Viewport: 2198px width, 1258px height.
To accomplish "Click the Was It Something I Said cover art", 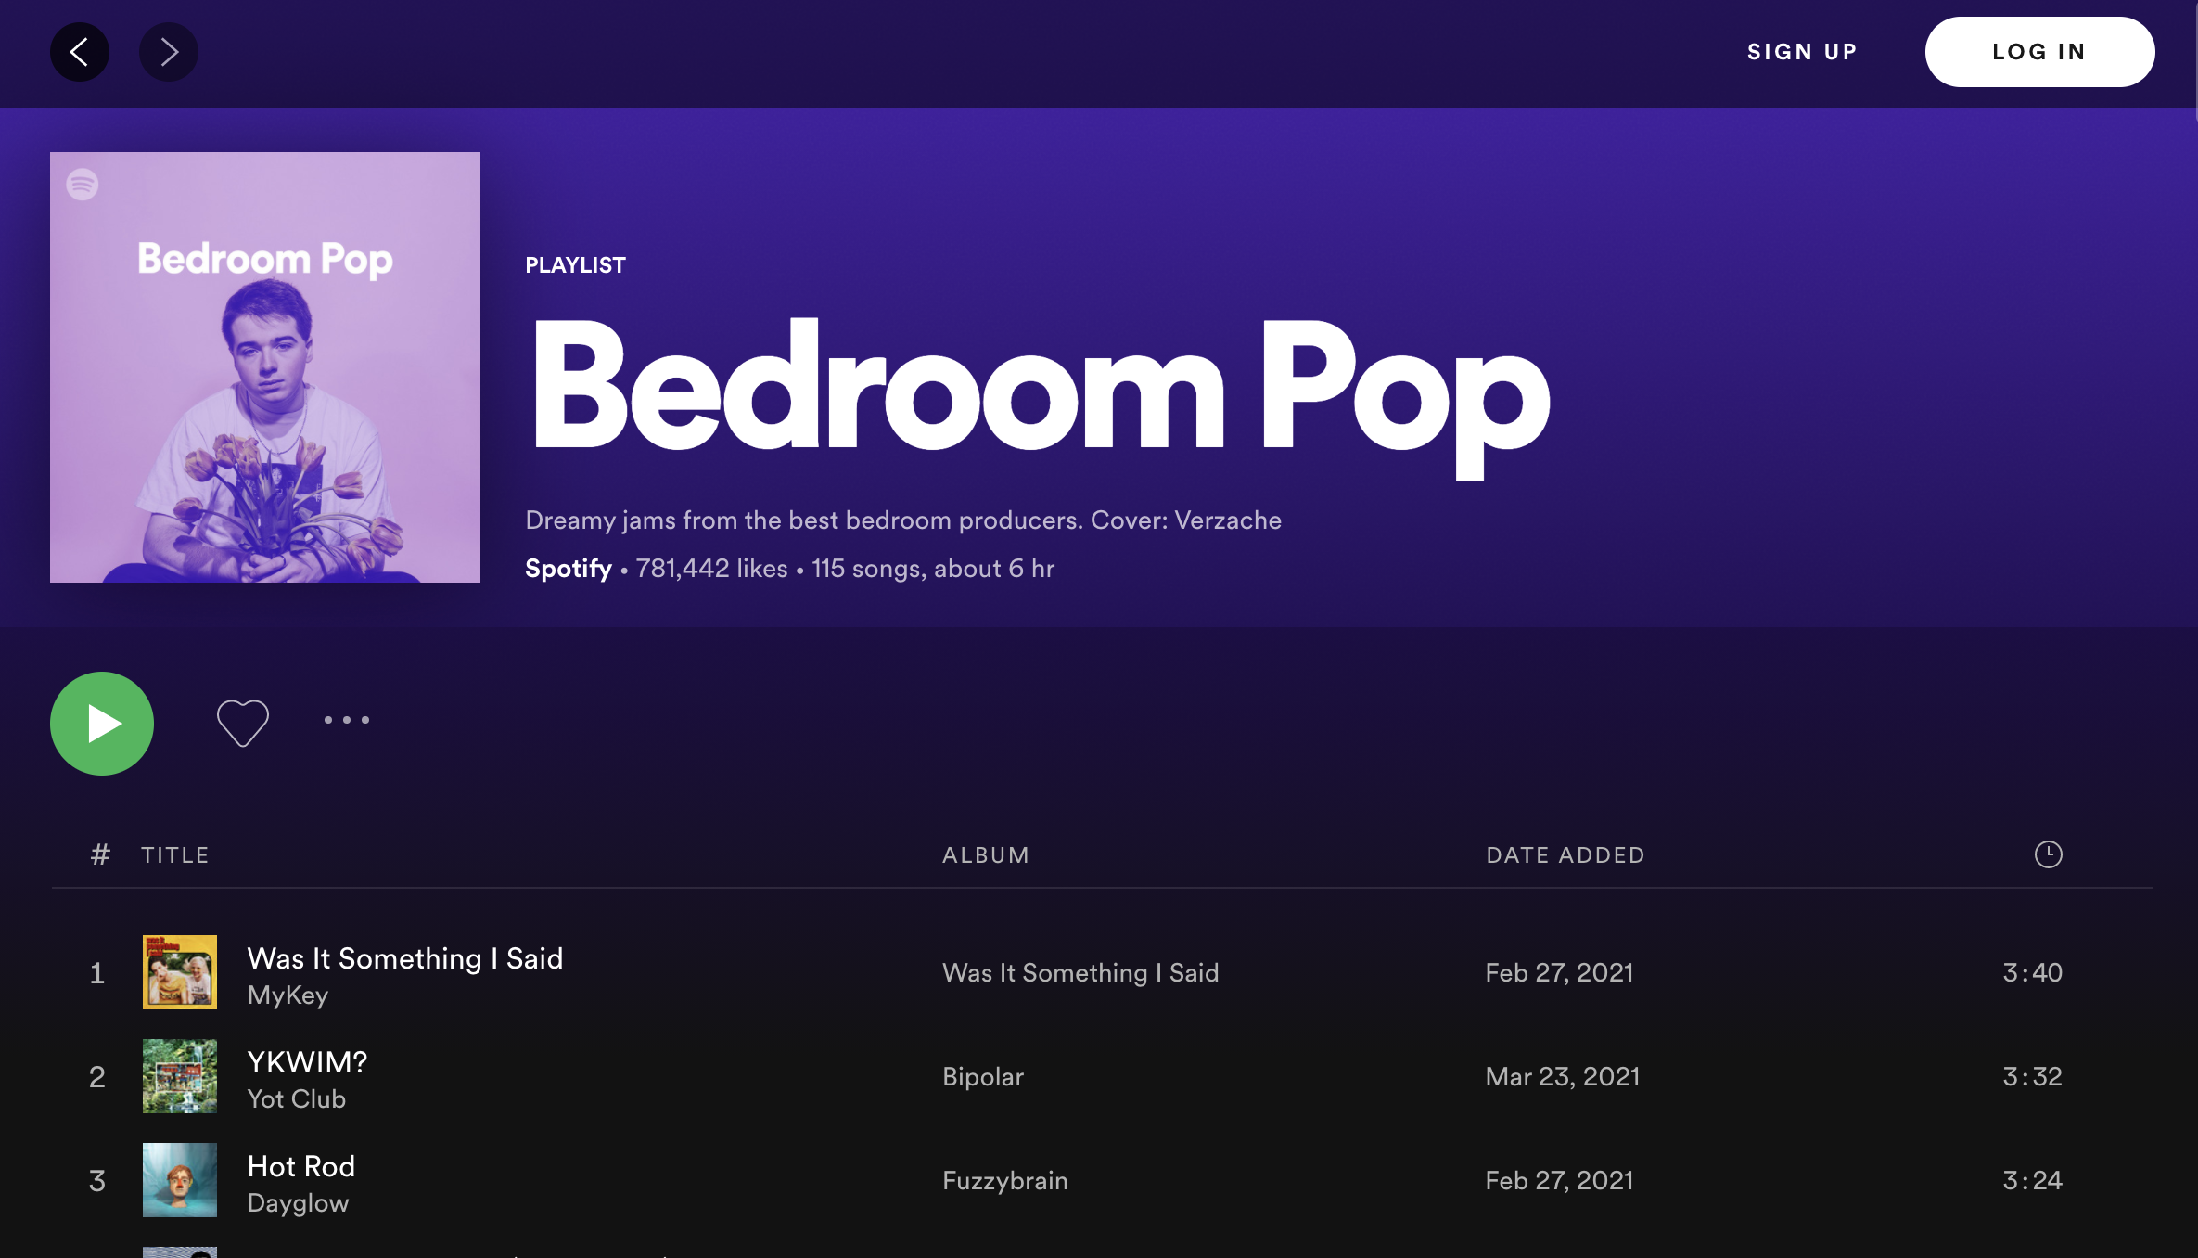I will click(x=180, y=972).
